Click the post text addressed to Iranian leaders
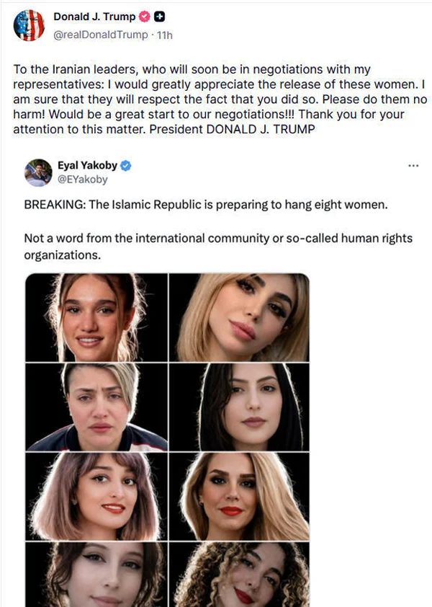This screenshot has height=607, width=432. coord(209,101)
